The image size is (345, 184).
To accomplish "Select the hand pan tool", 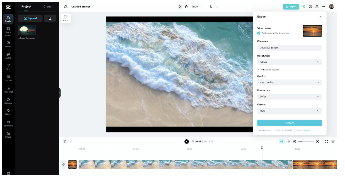I will pos(186,6).
